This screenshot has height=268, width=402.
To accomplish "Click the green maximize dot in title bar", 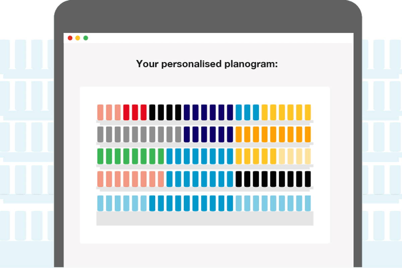I will click(x=86, y=38).
